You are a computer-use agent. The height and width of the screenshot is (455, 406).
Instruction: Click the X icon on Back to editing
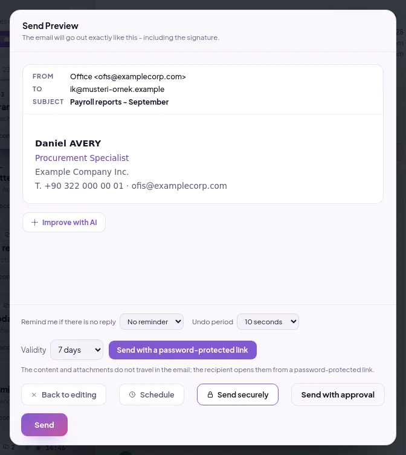[x=34, y=394]
